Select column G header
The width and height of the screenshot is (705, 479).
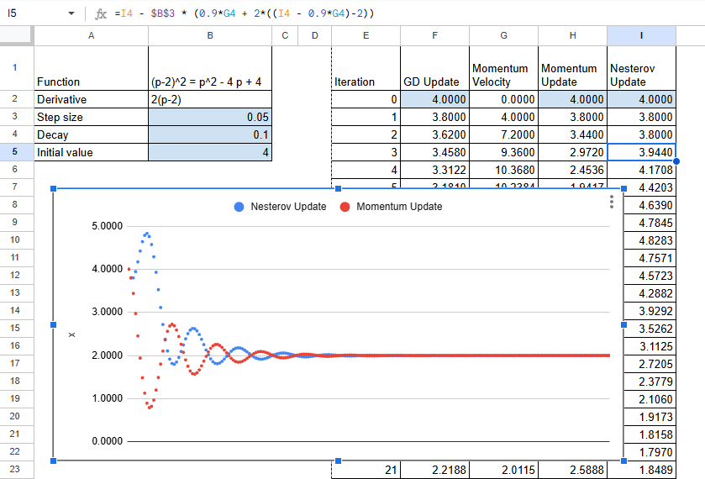(x=503, y=35)
